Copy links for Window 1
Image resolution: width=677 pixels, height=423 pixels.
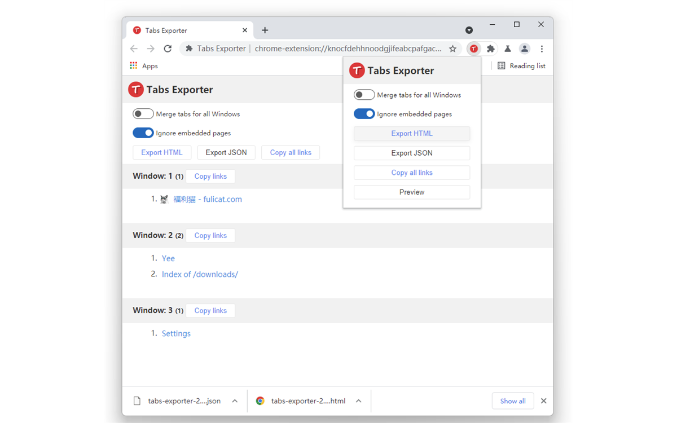(x=210, y=177)
